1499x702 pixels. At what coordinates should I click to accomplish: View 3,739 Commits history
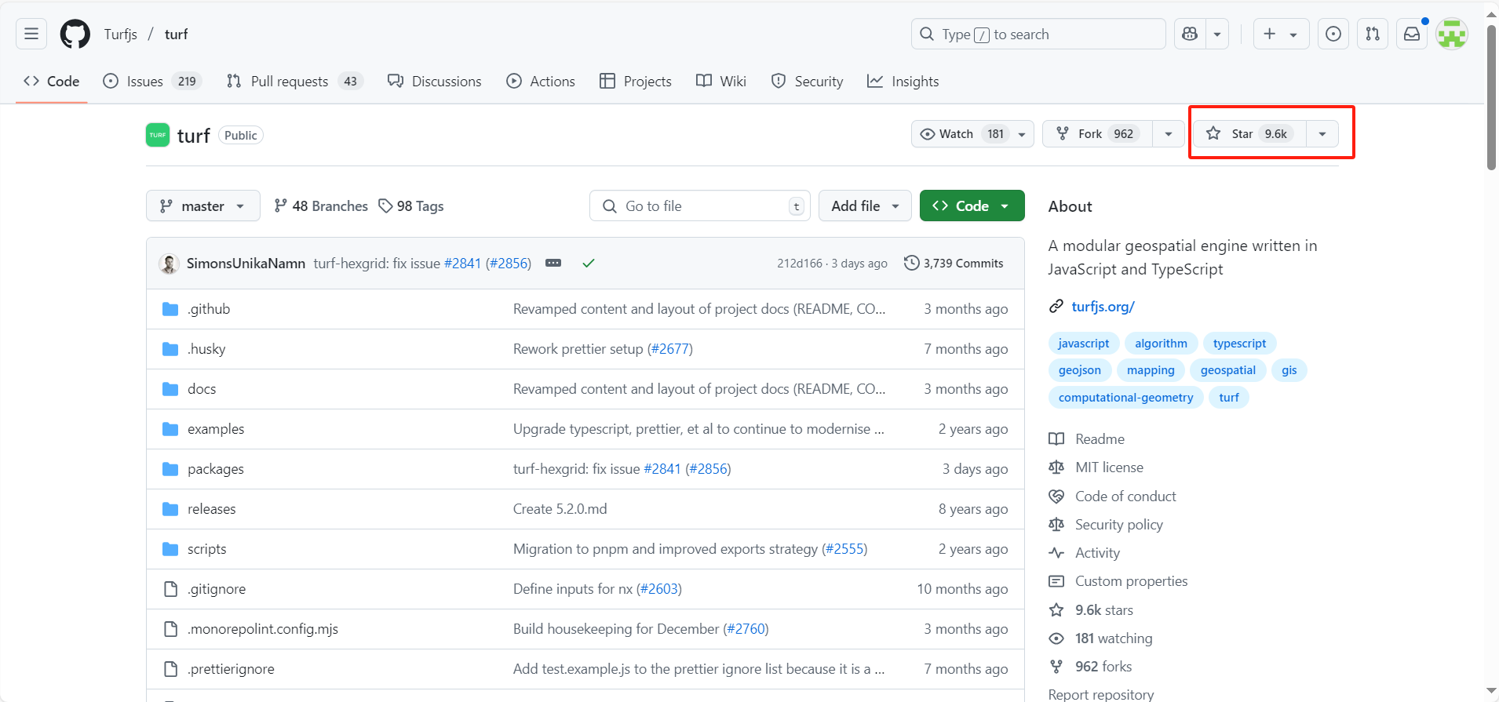pos(954,264)
